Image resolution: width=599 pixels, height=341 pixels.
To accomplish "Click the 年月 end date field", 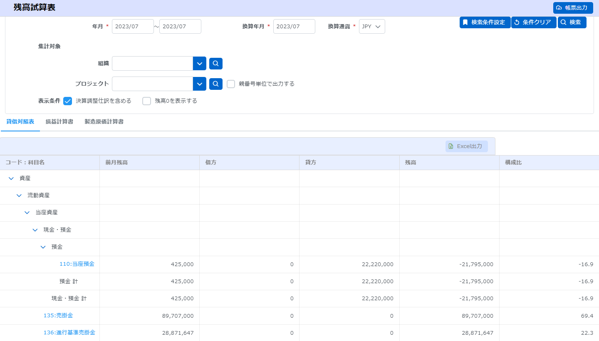I will (x=180, y=27).
